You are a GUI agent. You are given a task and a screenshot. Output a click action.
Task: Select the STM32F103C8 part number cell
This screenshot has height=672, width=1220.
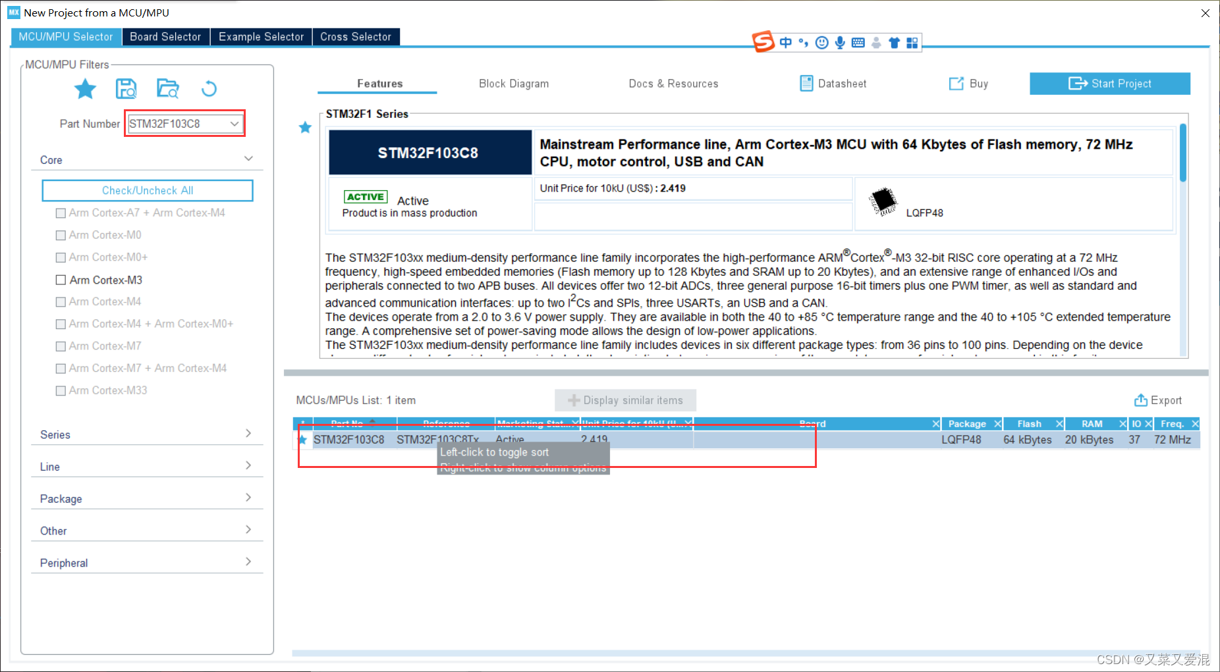pyautogui.click(x=349, y=440)
